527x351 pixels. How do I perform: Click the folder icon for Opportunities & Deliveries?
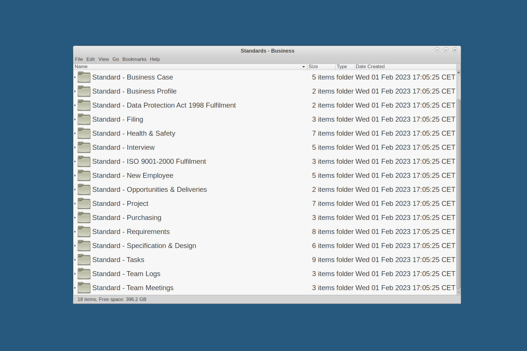point(84,190)
